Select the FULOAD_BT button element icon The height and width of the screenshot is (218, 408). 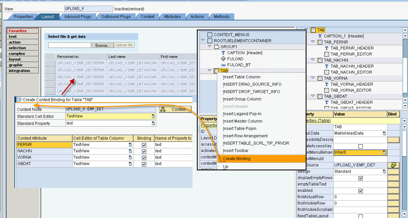click(223, 65)
